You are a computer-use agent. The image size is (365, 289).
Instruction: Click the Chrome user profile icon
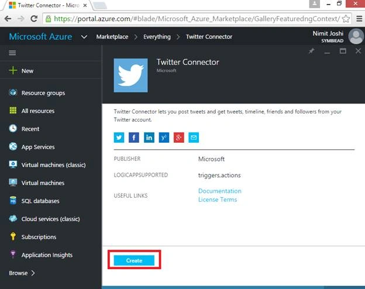pos(314,4)
